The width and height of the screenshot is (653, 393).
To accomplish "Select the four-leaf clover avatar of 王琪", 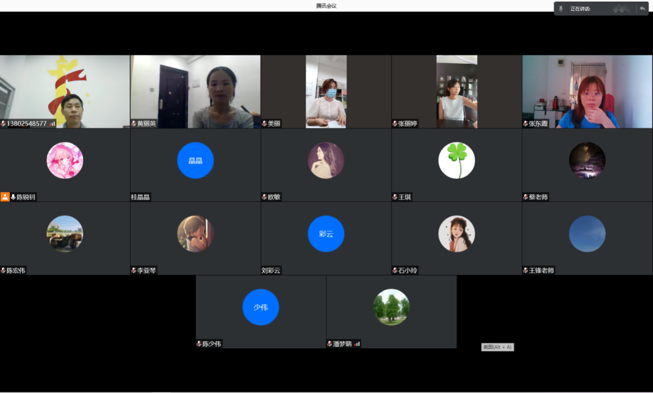I will 456,160.
